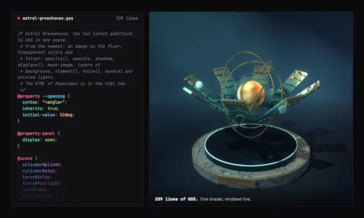The height and width of the screenshot is (218, 364).
Task: Click the @property --opening rule line
Action: pos(43,96)
